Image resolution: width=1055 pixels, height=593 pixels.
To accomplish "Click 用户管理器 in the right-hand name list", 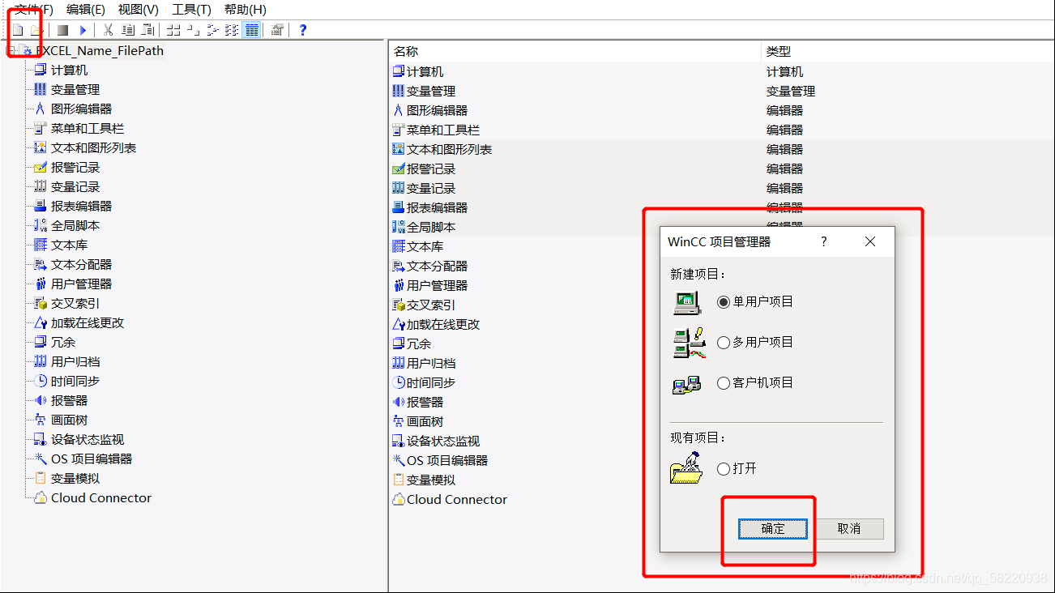I will click(x=438, y=286).
